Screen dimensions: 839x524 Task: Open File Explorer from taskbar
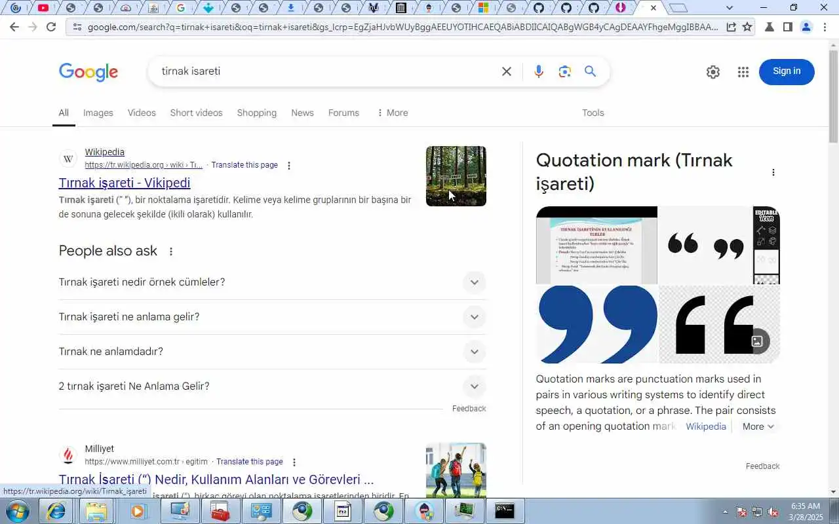click(x=96, y=511)
